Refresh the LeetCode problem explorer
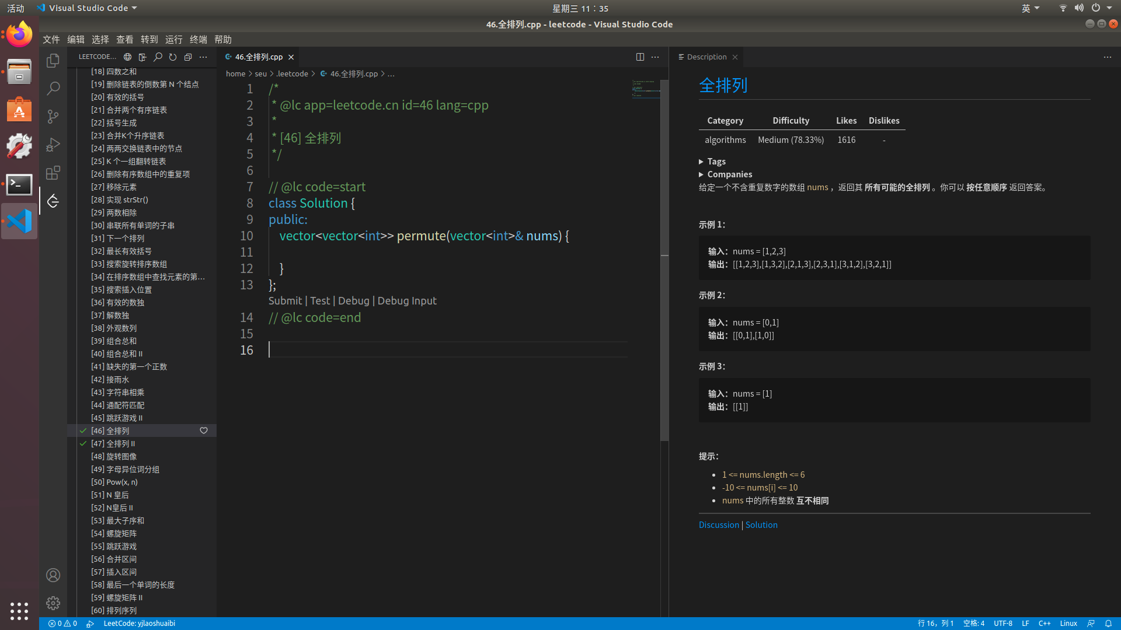1121x630 pixels. [x=173, y=57]
